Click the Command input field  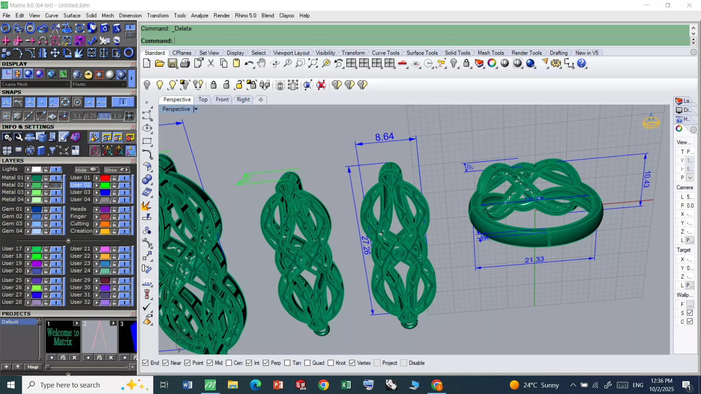click(431, 41)
